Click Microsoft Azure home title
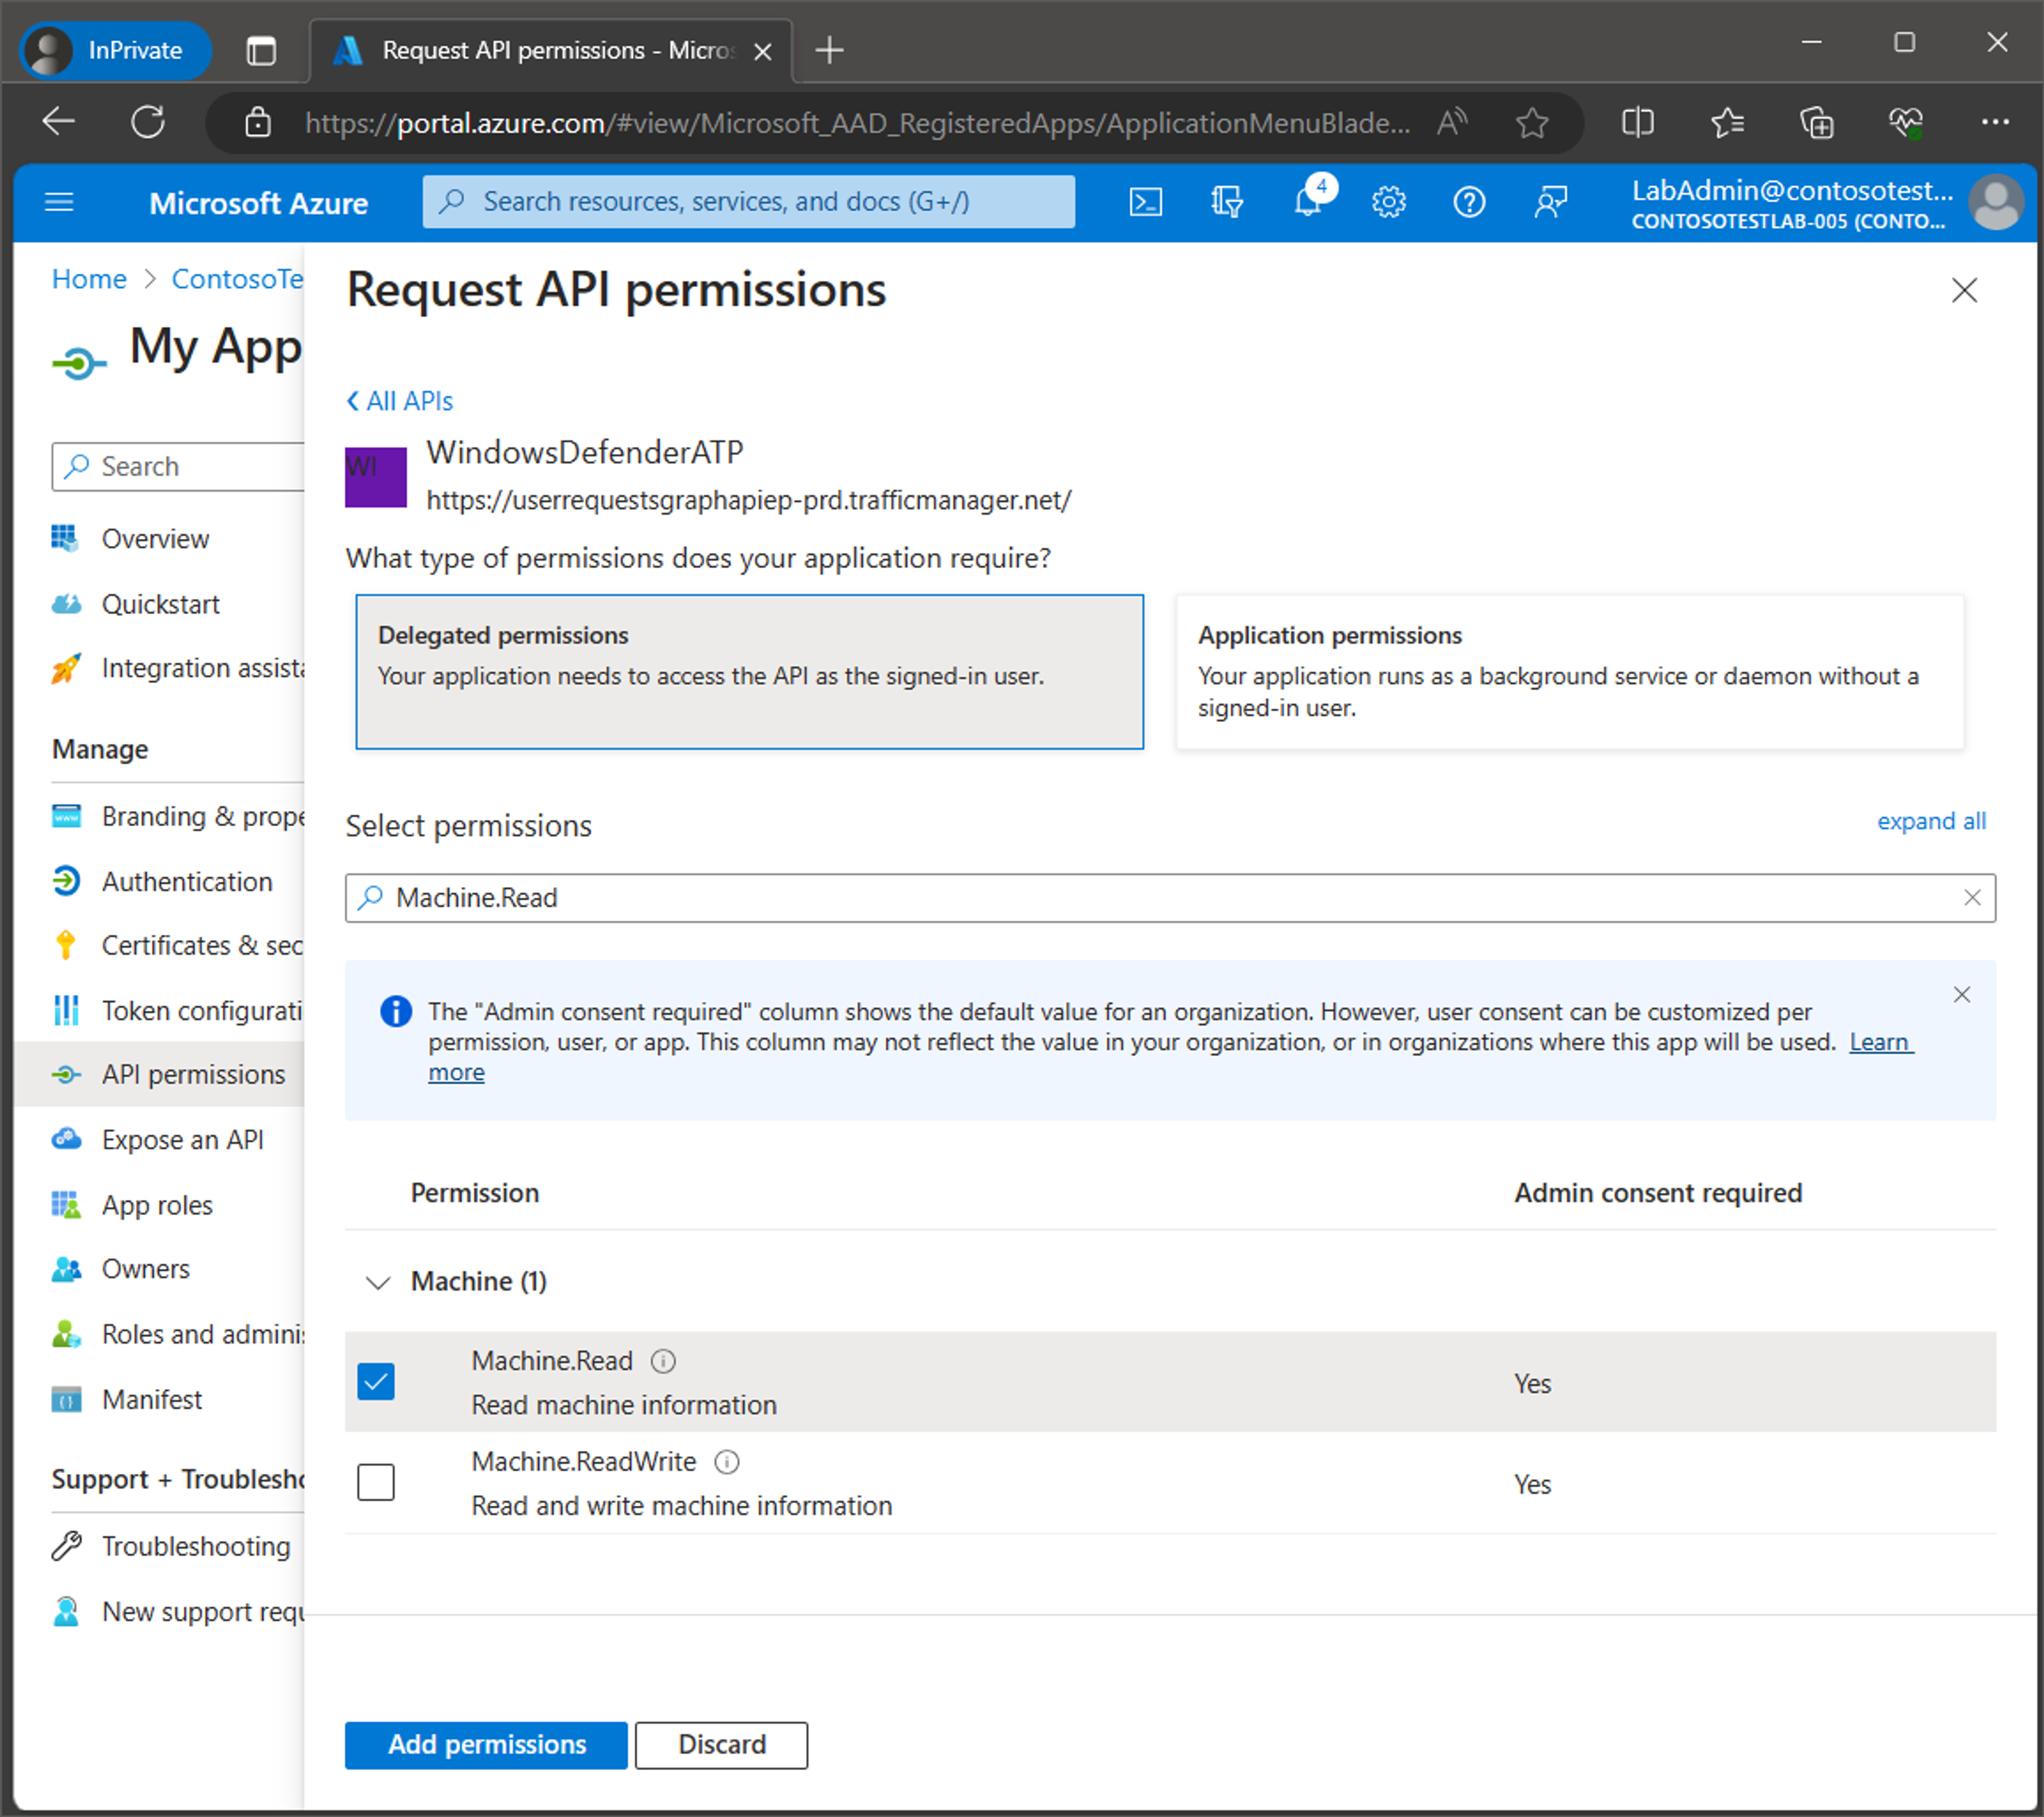Viewport: 2044px width, 1817px height. tap(258, 203)
